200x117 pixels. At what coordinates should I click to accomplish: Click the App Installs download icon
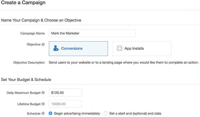coord(119,48)
